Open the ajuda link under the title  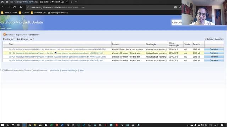point(9,28)
